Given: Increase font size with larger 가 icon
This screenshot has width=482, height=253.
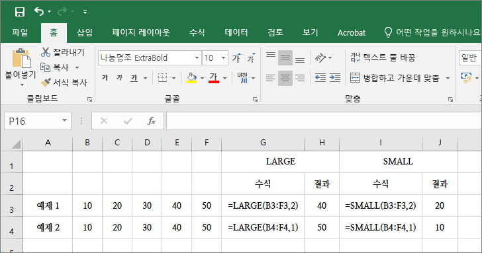Looking at the screenshot, I should (237, 57).
